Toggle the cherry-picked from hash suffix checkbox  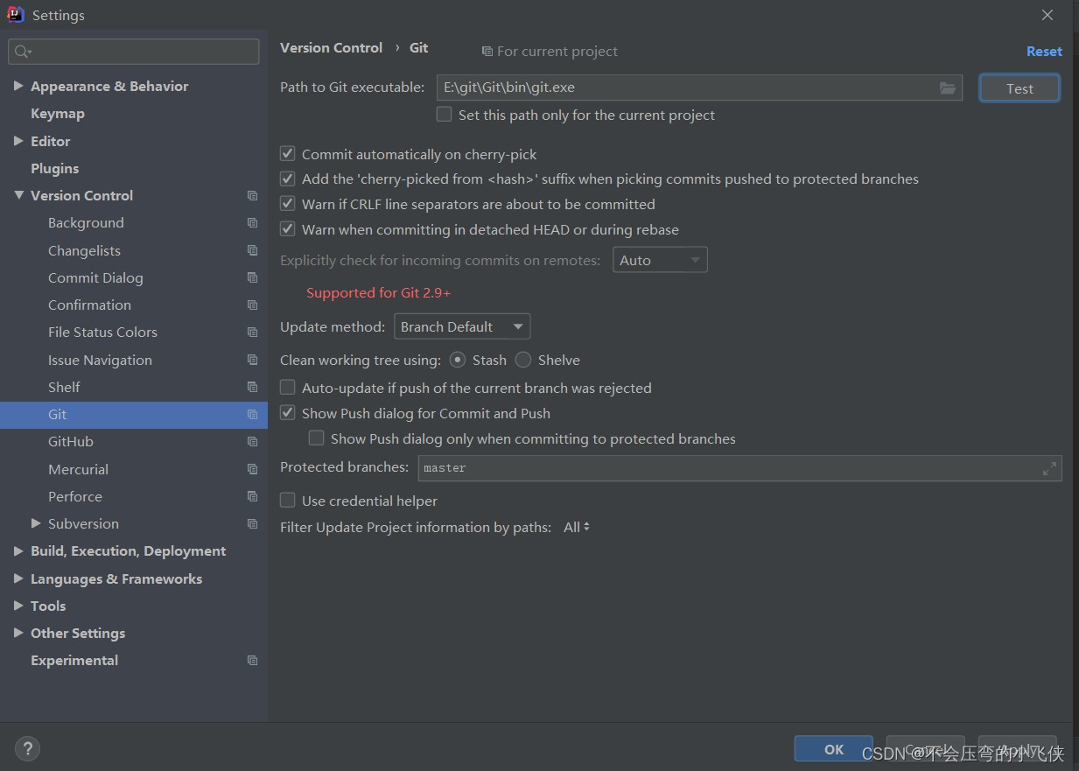[x=287, y=179]
